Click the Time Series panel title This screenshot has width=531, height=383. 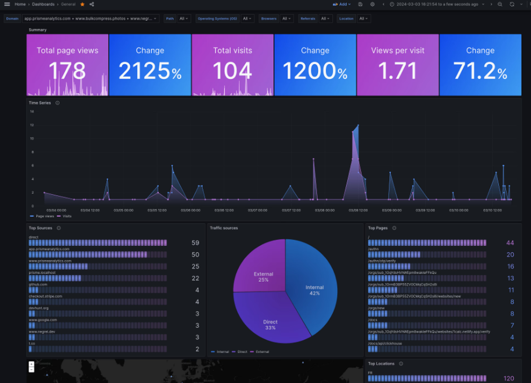40,103
